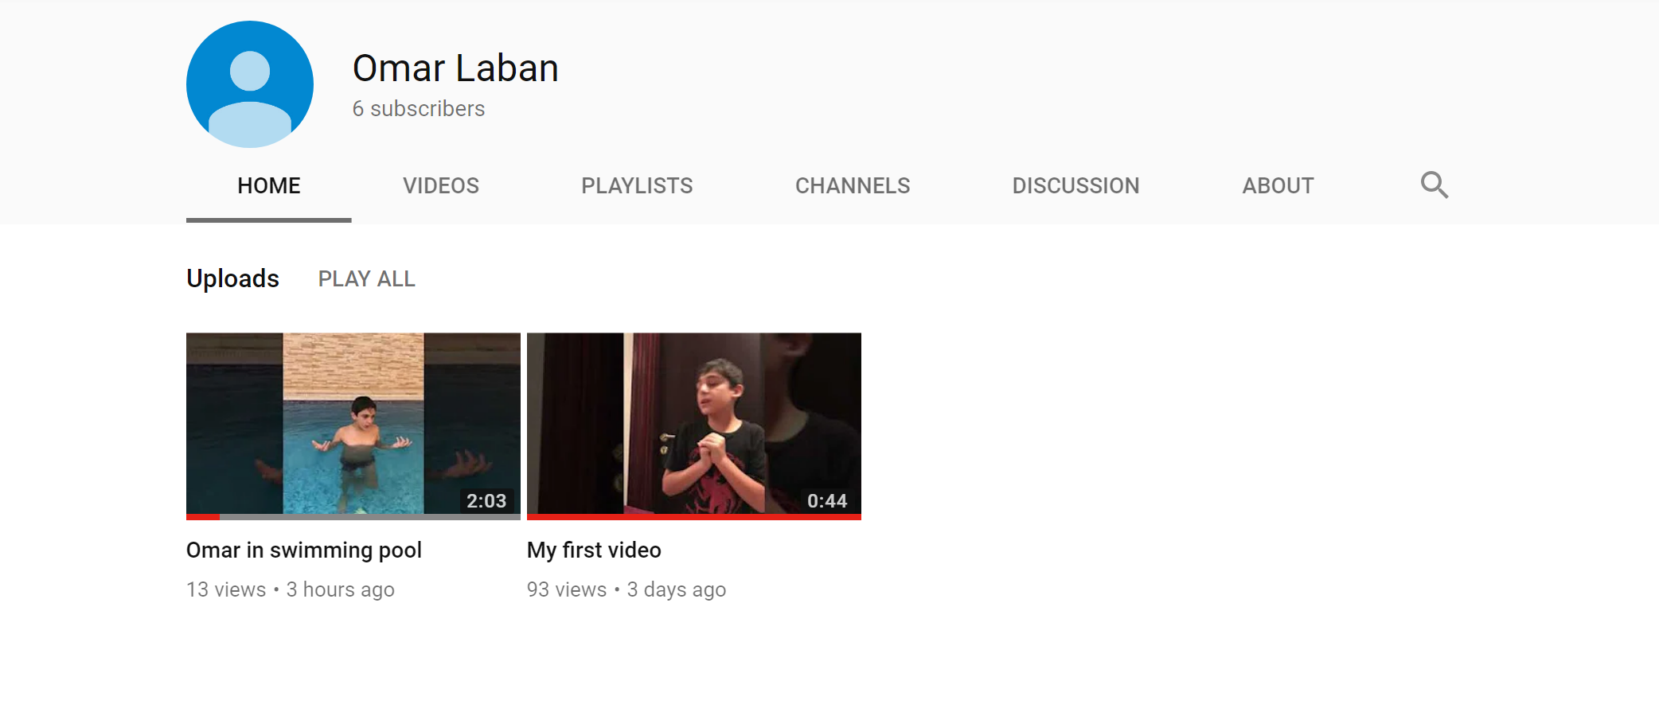Click the Play All link
Screen dimensions: 1659x704
[x=367, y=278]
